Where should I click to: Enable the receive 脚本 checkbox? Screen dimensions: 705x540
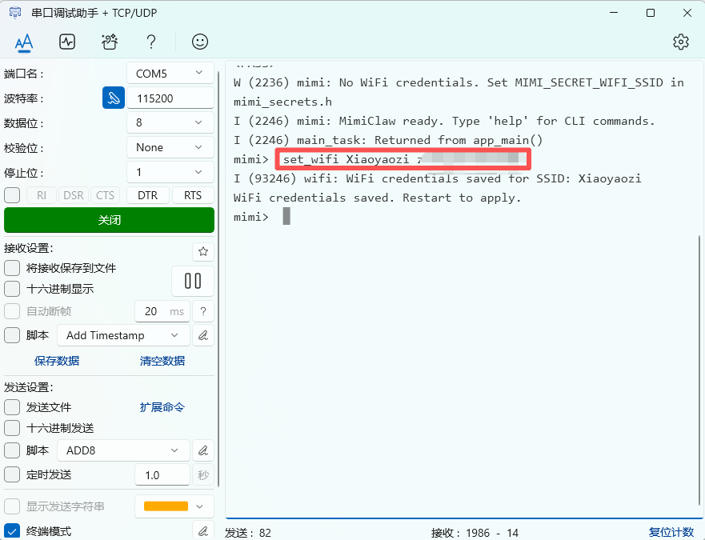(x=12, y=335)
